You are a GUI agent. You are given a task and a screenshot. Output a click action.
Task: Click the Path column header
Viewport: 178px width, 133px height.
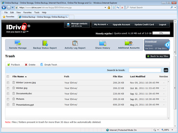pyautogui.click(x=67, y=77)
